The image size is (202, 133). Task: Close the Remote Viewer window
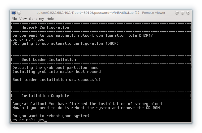click(x=188, y=13)
